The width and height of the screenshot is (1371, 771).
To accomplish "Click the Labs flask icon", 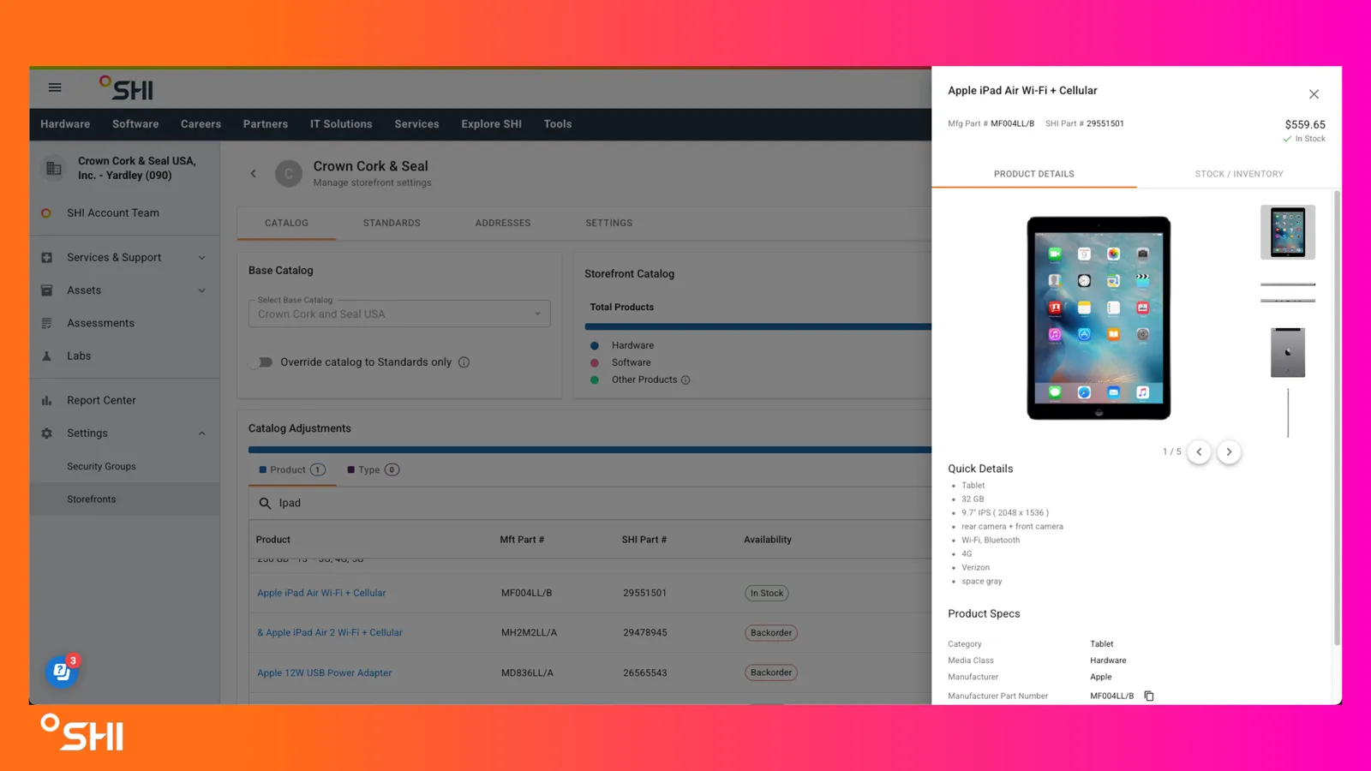I will click(47, 356).
